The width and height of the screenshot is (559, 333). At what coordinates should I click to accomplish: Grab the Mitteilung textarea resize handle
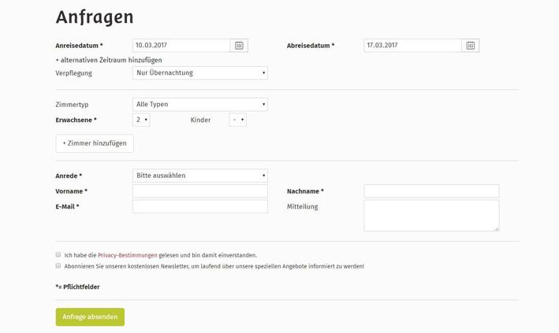tap(497, 228)
